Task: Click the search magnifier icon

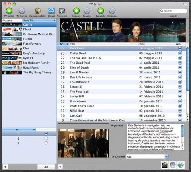Action: click(162, 11)
